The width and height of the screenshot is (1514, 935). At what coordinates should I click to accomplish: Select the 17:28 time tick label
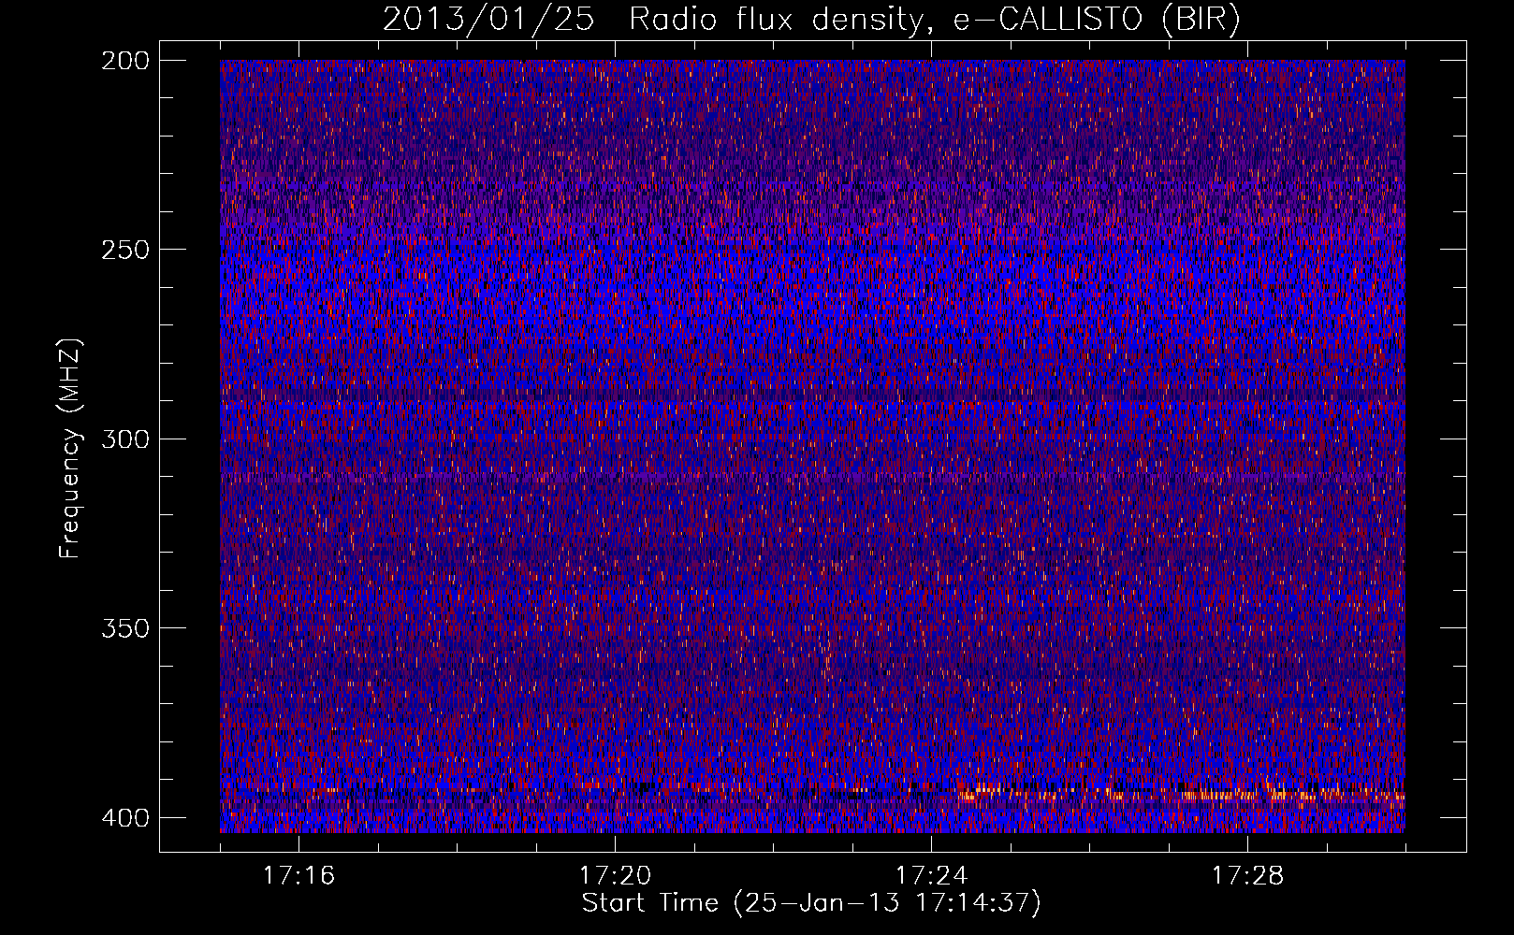tap(1247, 875)
